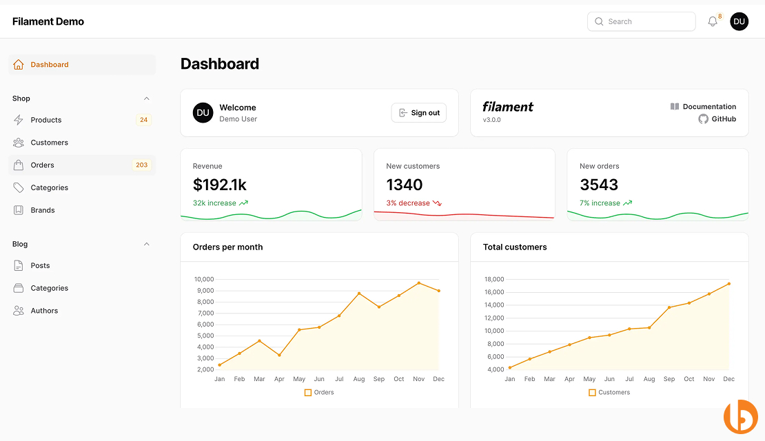
Task: Open Customers in the sidebar
Action: [x=82, y=143]
